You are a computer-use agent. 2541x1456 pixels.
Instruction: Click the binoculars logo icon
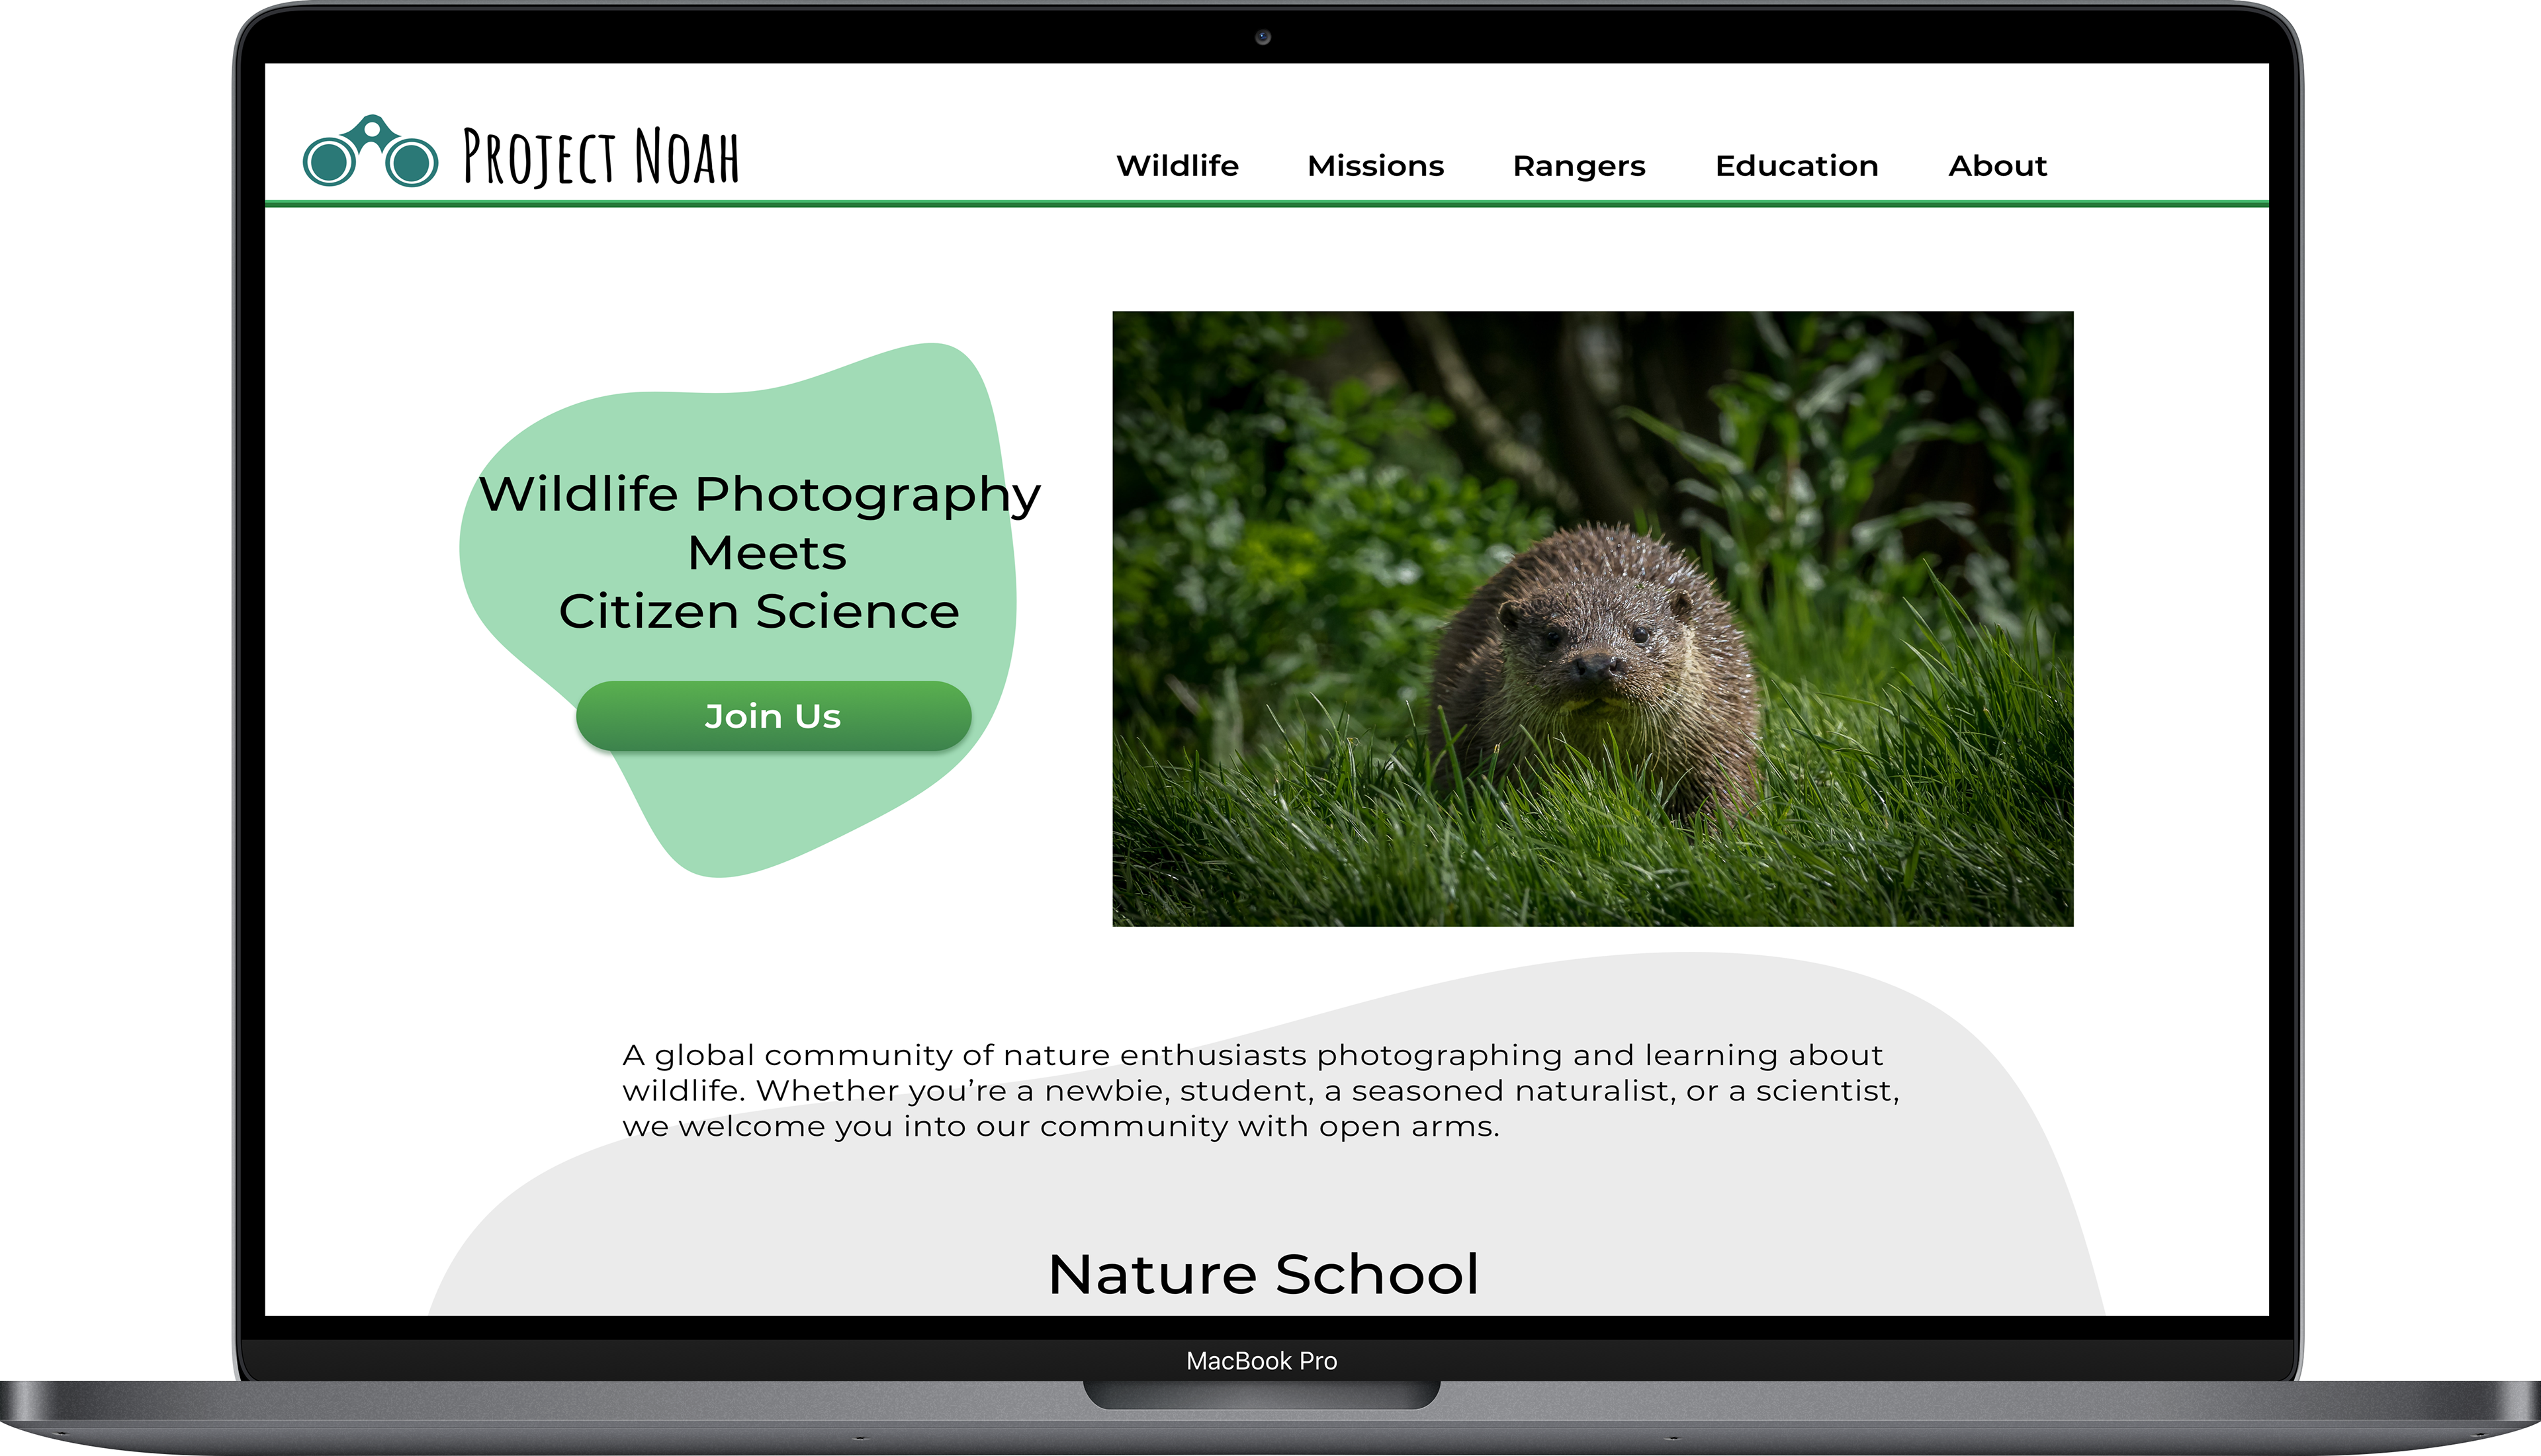[x=370, y=151]
